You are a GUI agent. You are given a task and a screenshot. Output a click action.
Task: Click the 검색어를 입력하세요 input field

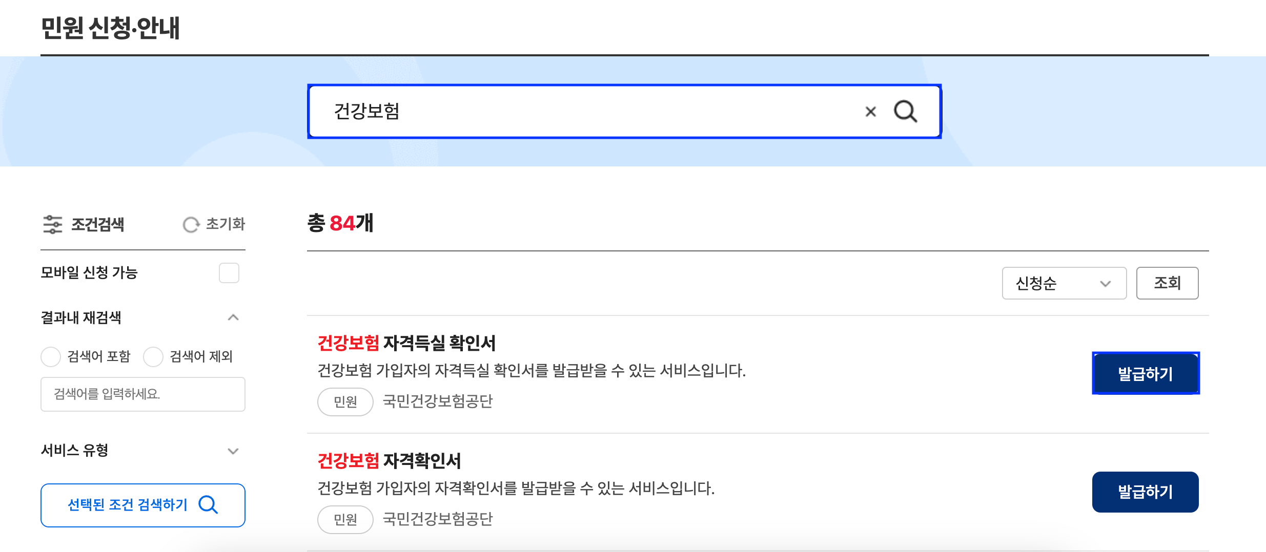[x=142, y=394]
